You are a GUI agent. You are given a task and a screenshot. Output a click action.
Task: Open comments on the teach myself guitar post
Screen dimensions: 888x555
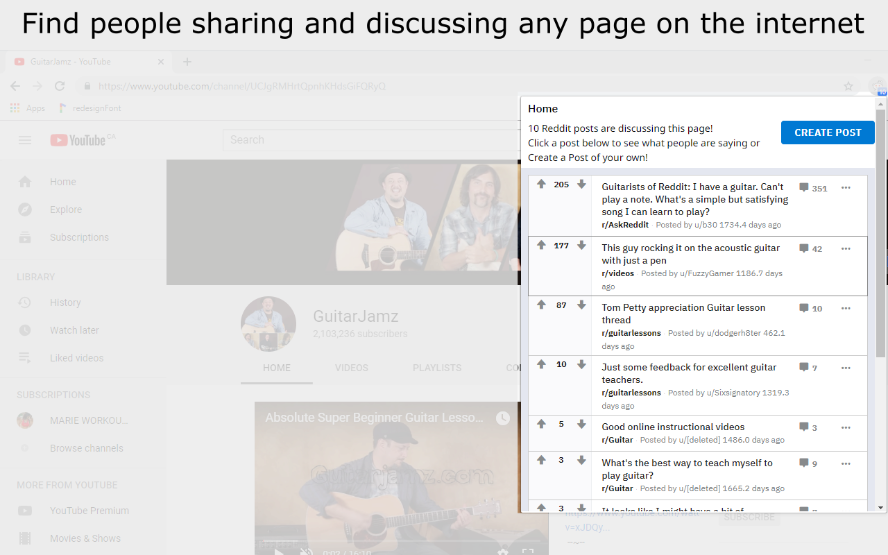point(808,463)
